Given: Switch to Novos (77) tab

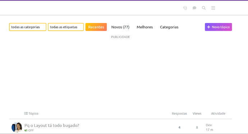Looking at the screenshot, I should (x=120, y=27).
